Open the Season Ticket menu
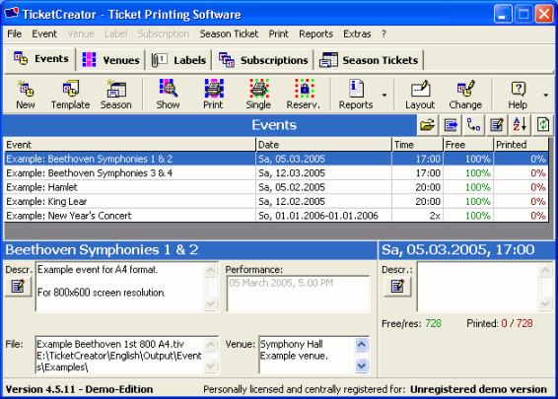Viewport: 558px width, 399px height. pos(229,34)
